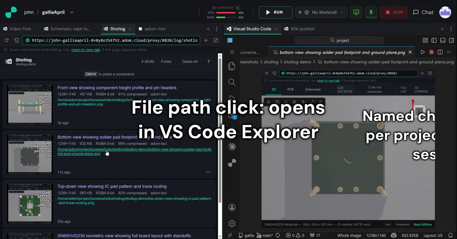Click the Shotlog URL address field
This screenshot has height=239, width=457.
point(111,40)
